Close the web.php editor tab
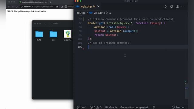This screenshot has width=194, height=109. pyautogui.click(x=98, y=6)
